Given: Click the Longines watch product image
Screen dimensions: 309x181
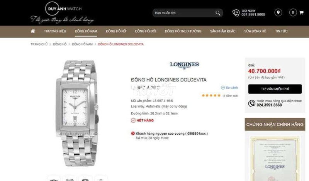Looking at the screenshot, I should click(x=77, y=113).
